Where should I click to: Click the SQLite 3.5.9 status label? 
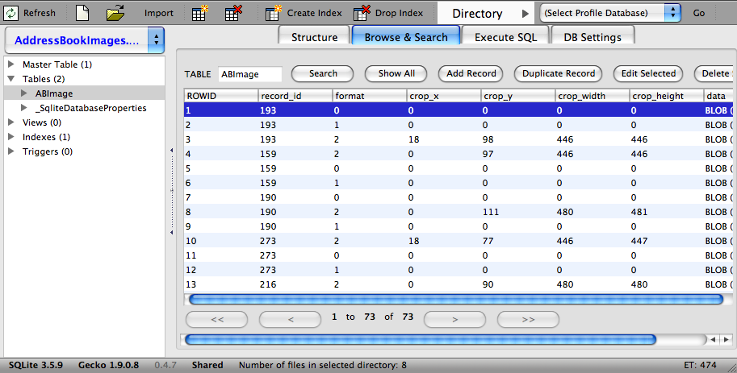(36, 365)
